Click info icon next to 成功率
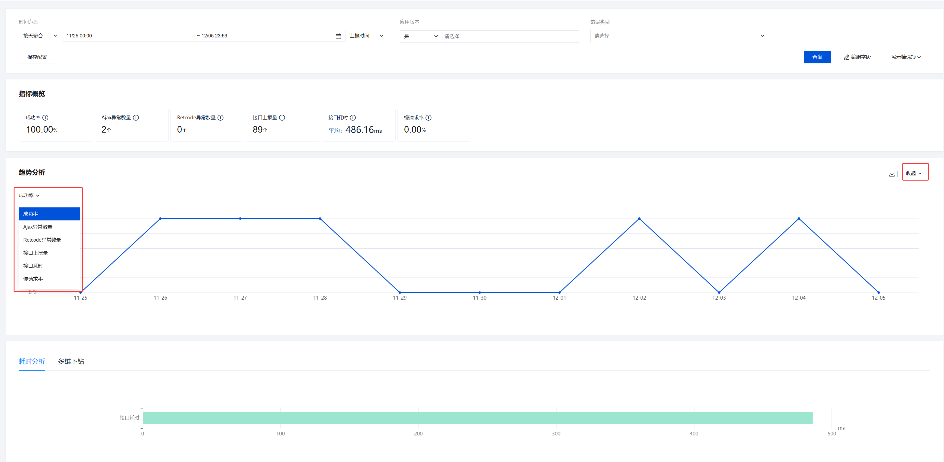This screenshot has height=462, width=944. coord(46,118)
